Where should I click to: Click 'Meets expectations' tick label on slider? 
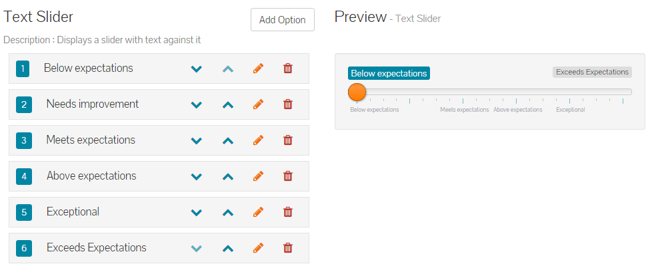click(464, 110)
